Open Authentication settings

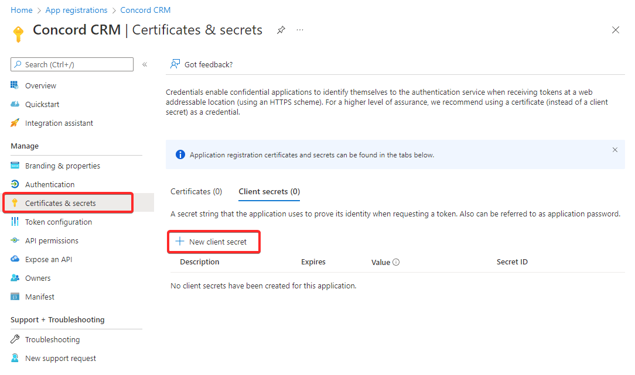pyautogui.click(x=50, y=184)
